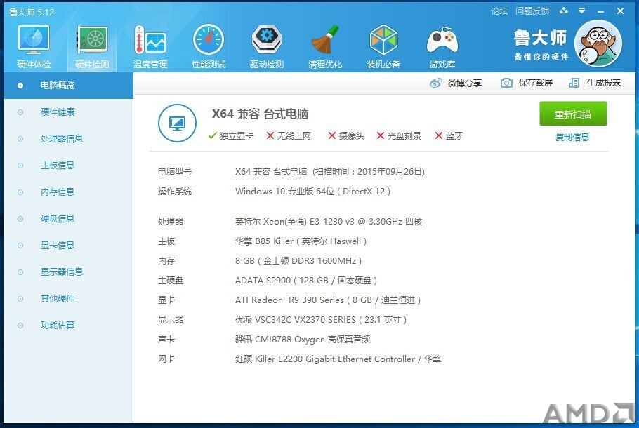The height and width of the screenshot is (428, 639).
Task: Click the 网卡 label
Action: 166,359
